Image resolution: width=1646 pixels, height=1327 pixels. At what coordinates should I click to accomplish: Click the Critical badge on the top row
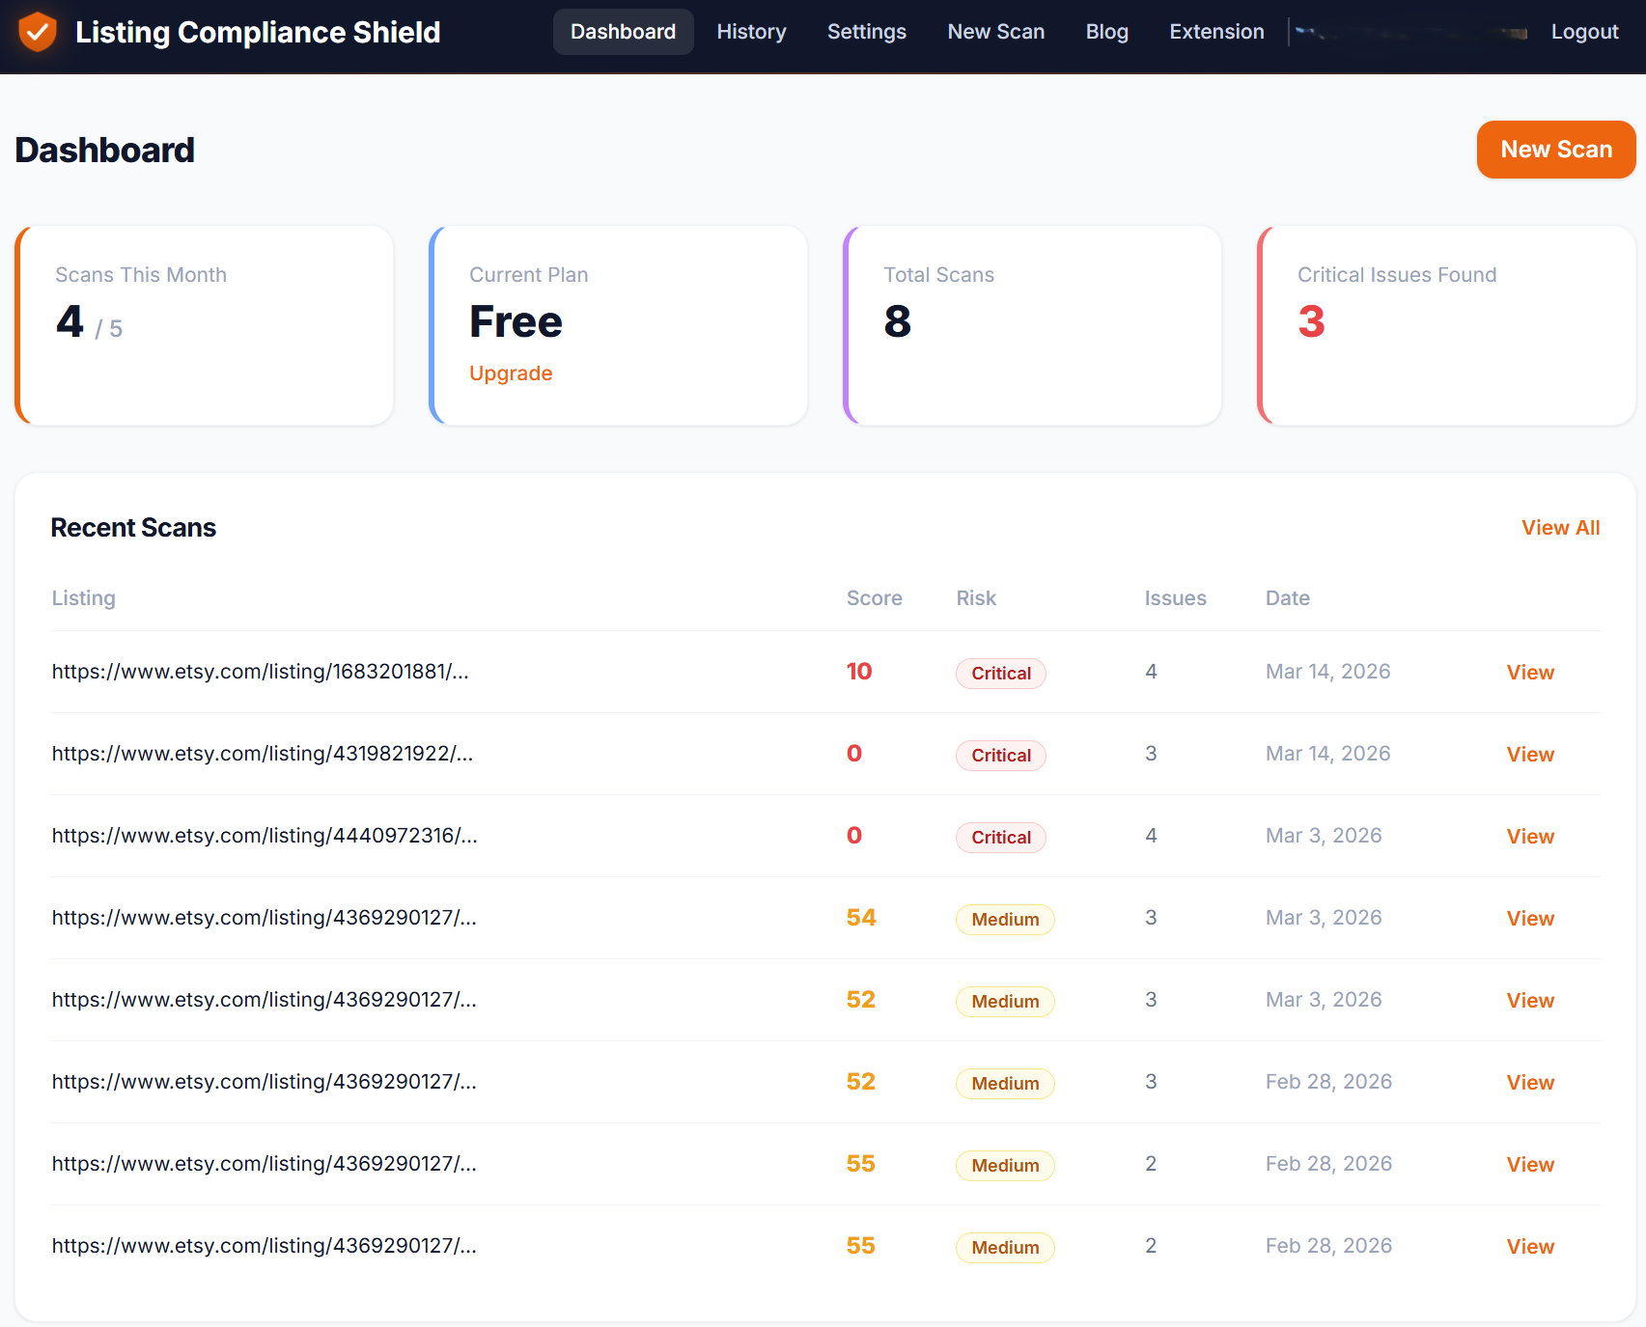(1000, 673)
